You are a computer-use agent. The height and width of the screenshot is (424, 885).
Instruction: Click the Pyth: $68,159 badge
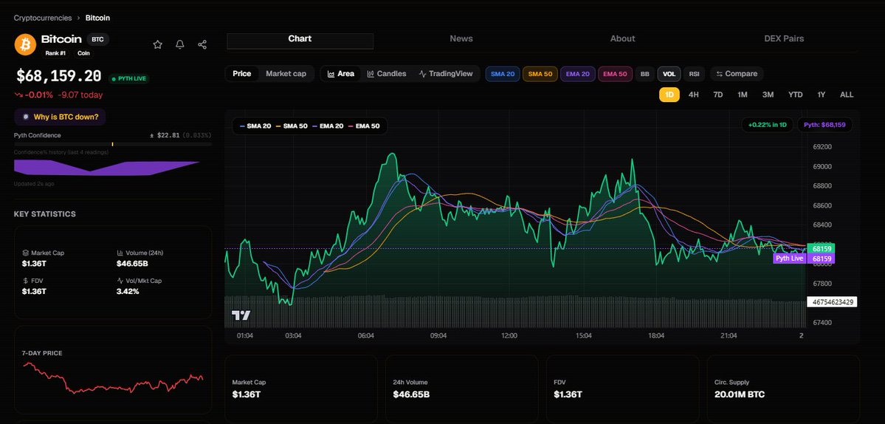point(824,125)
